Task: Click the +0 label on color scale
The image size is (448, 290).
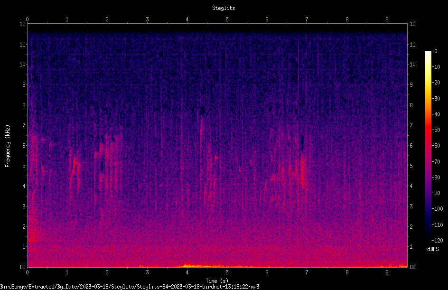Action: point(435,51)
